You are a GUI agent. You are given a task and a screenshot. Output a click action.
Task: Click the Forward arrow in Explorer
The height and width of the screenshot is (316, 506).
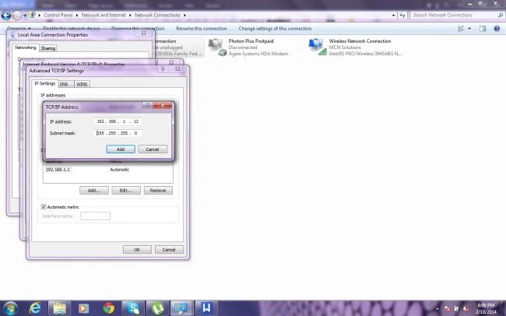point(17,15)
